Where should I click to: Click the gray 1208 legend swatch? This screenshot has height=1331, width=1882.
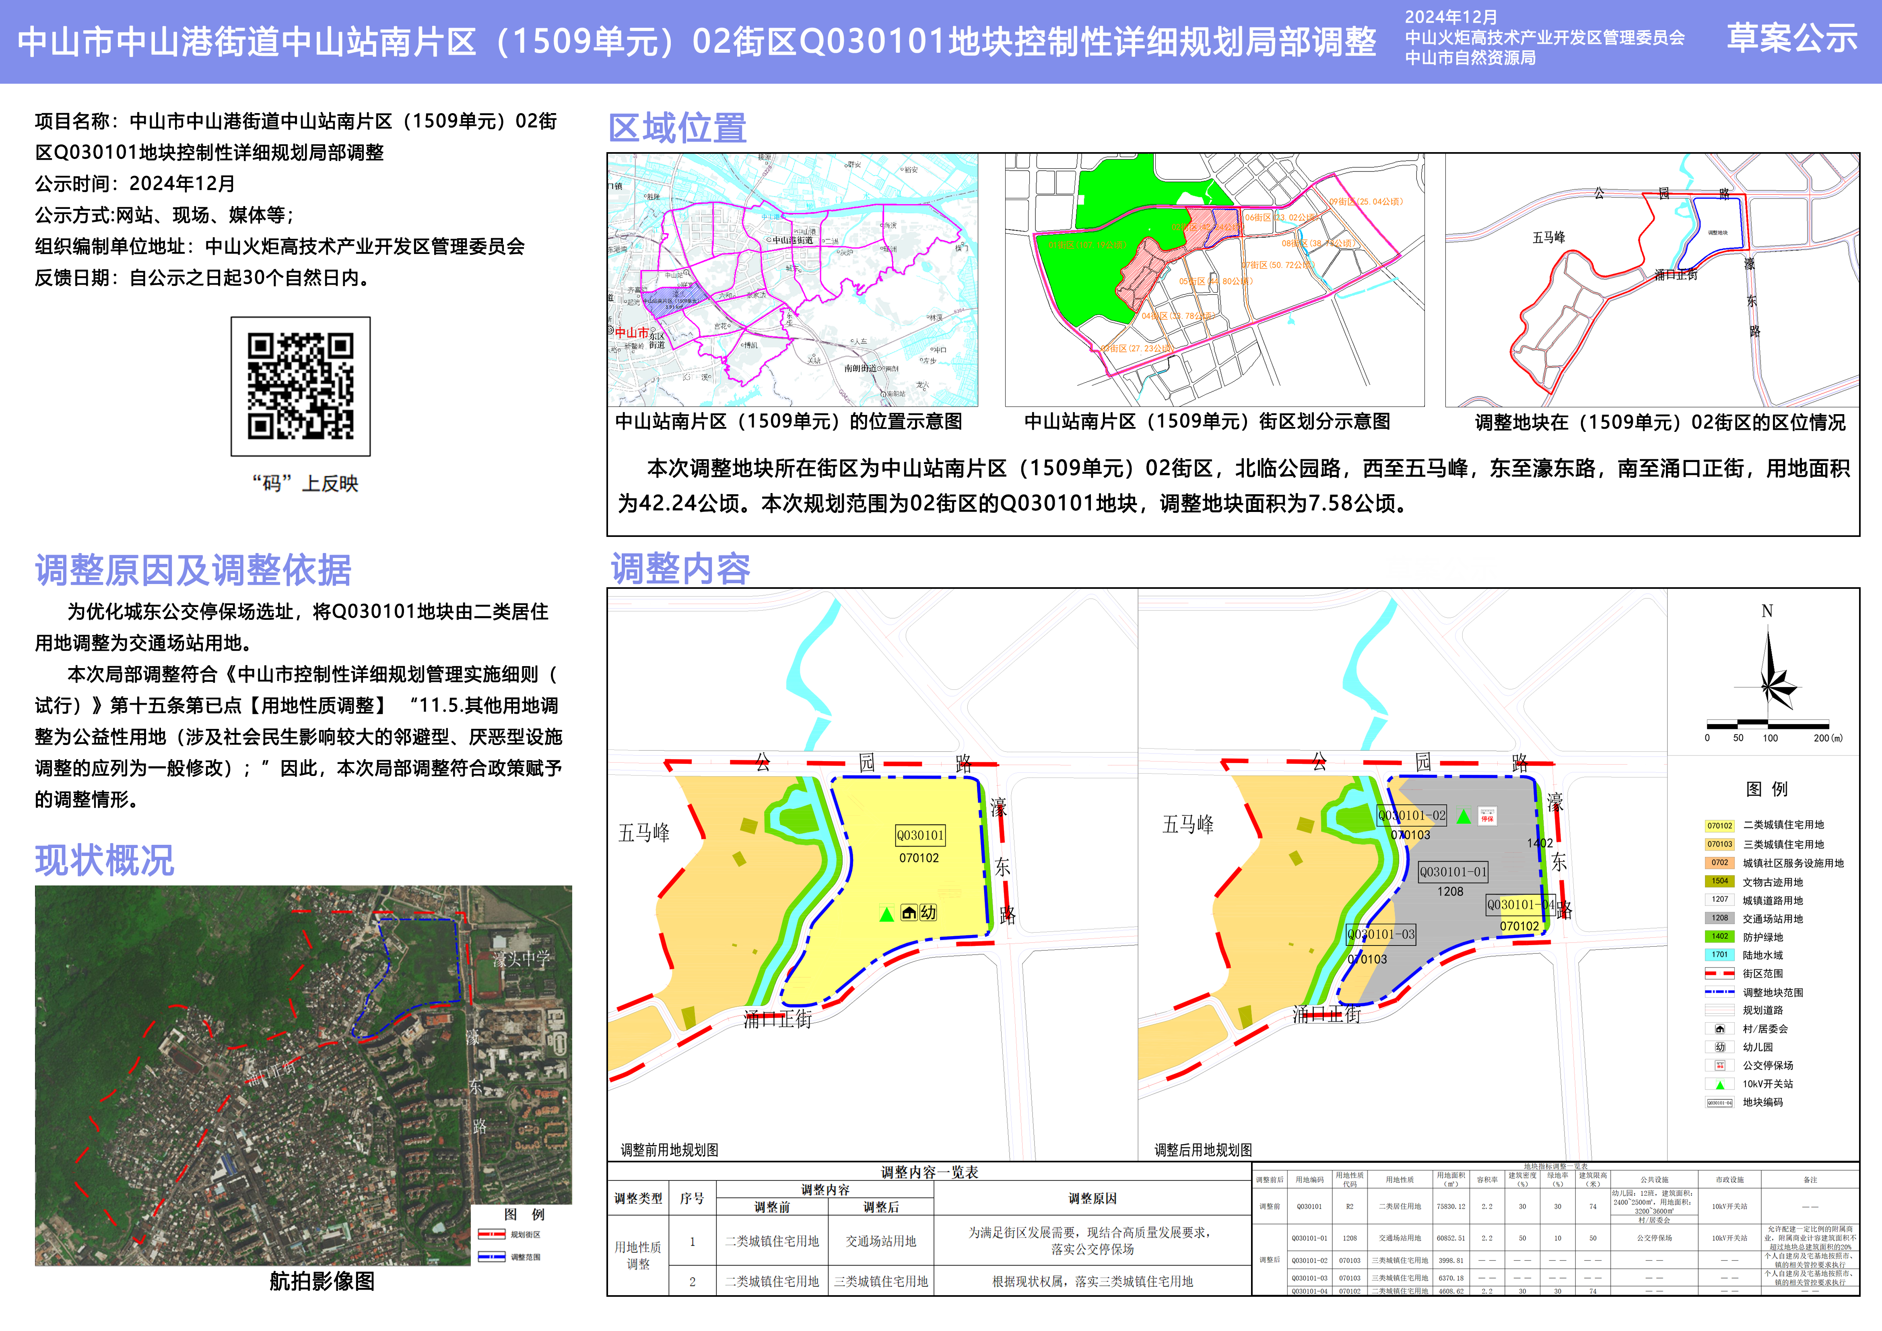[x=1720, y=918]
